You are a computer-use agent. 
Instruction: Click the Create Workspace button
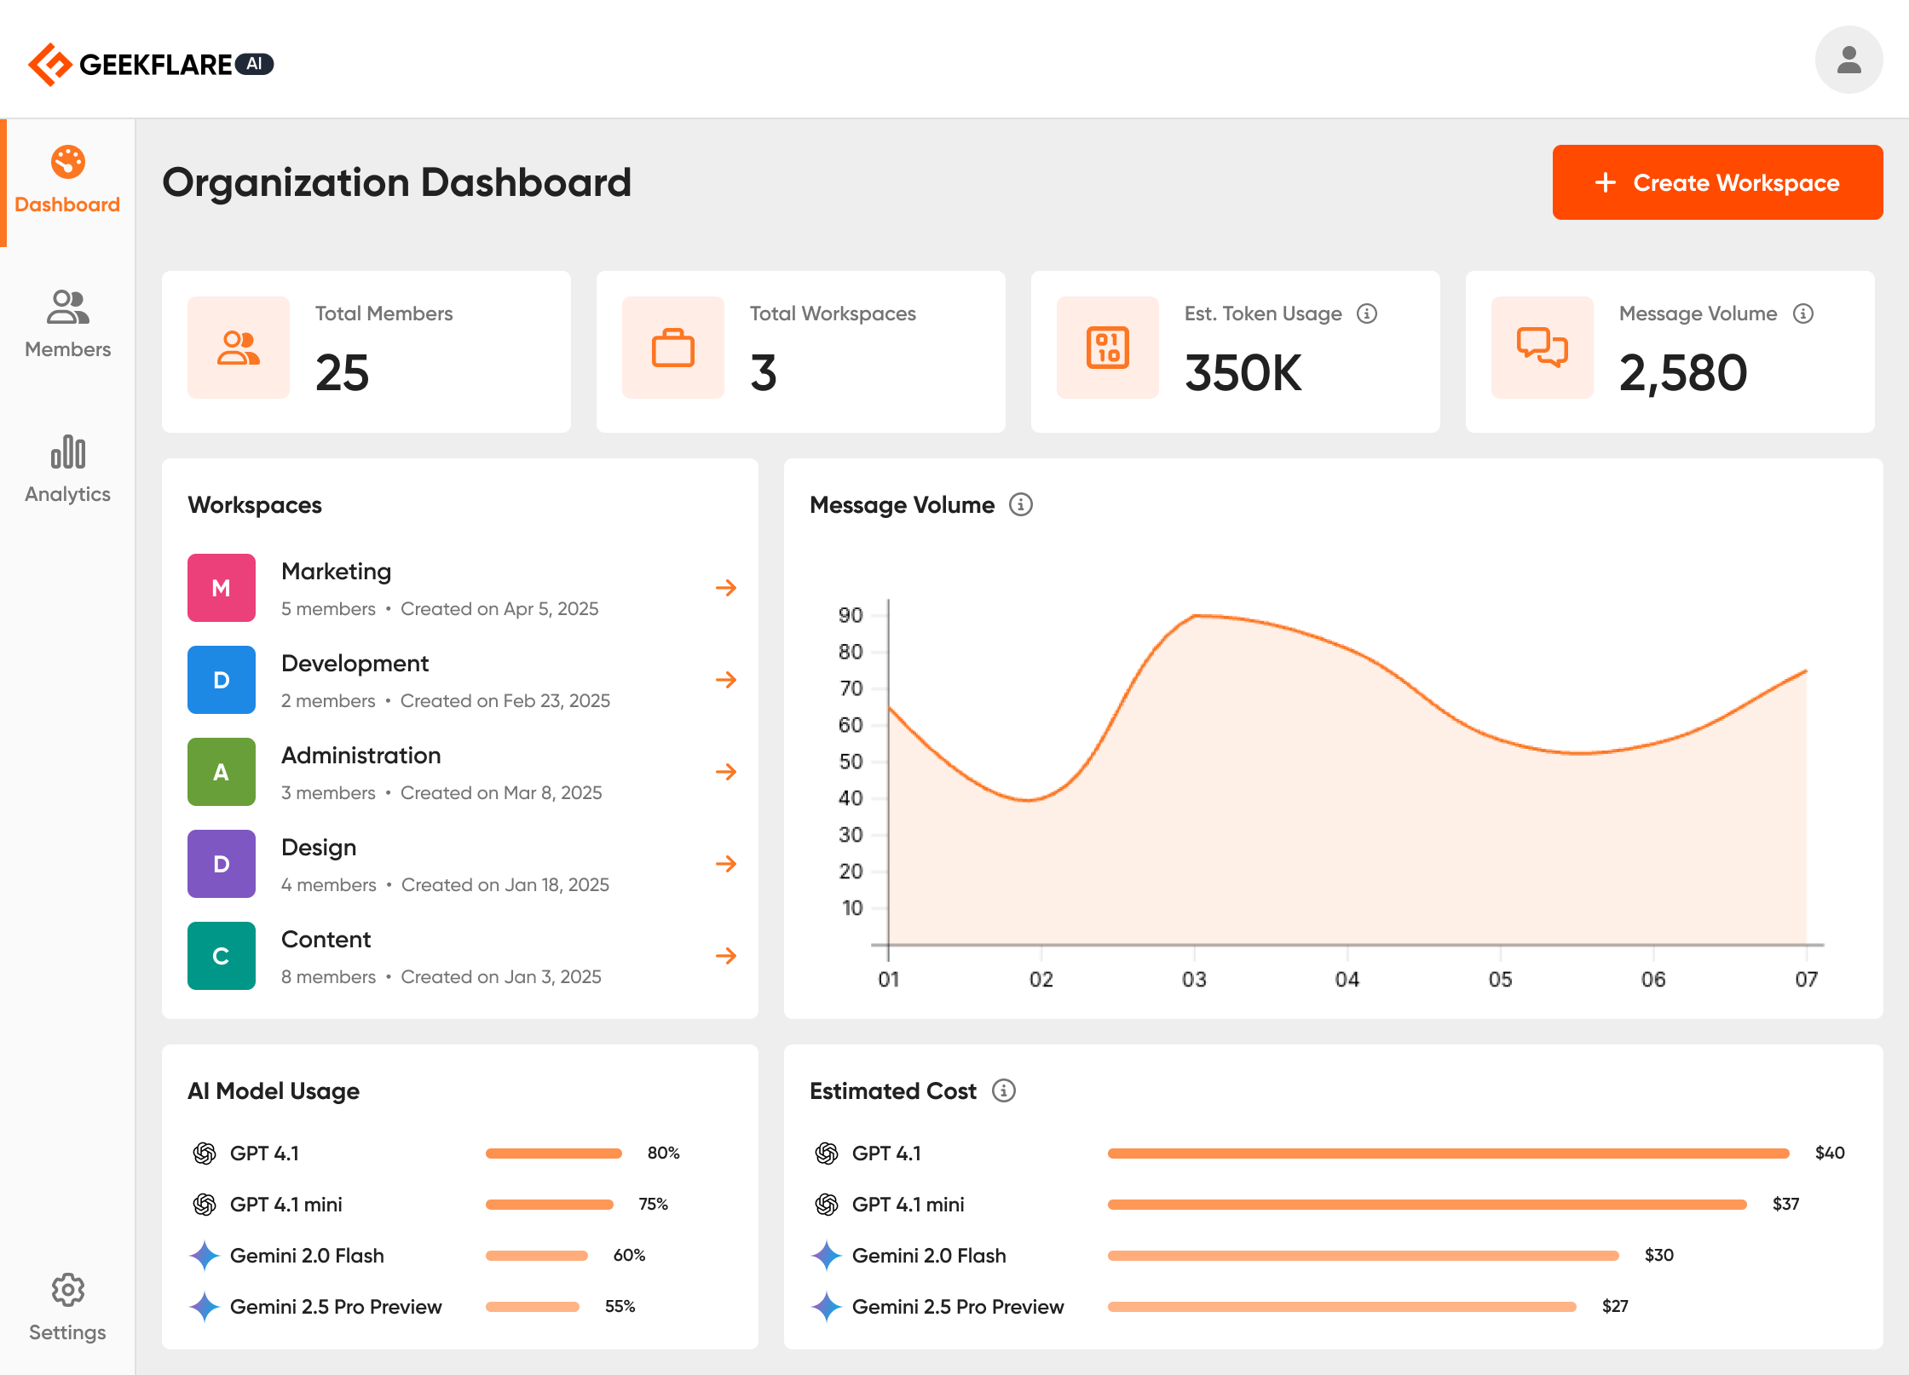(1717, 181)
